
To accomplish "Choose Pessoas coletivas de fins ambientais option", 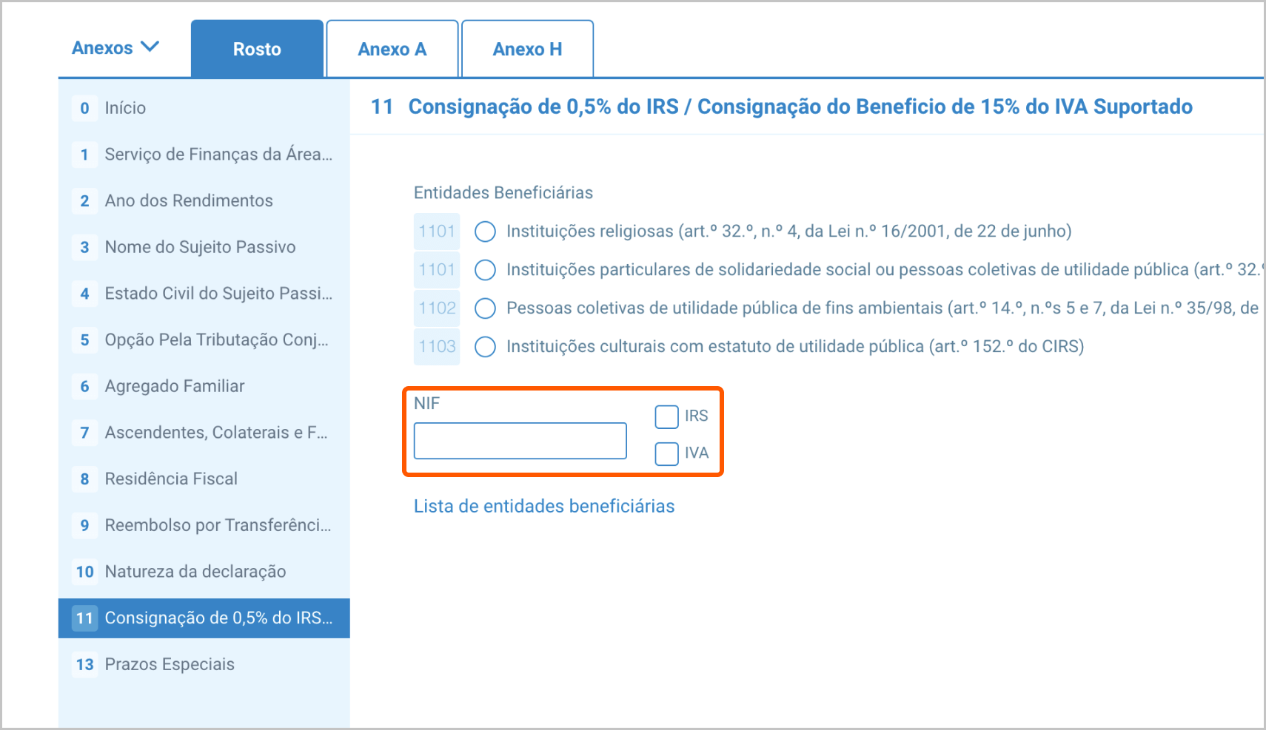I will (485, 308).
